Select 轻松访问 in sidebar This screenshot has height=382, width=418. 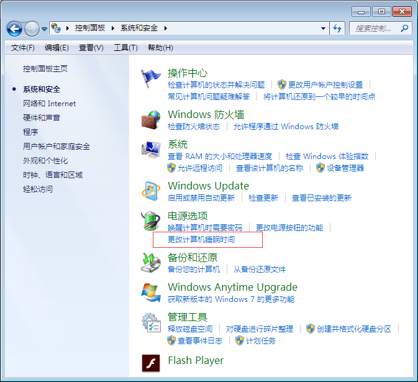coord(38,189)
